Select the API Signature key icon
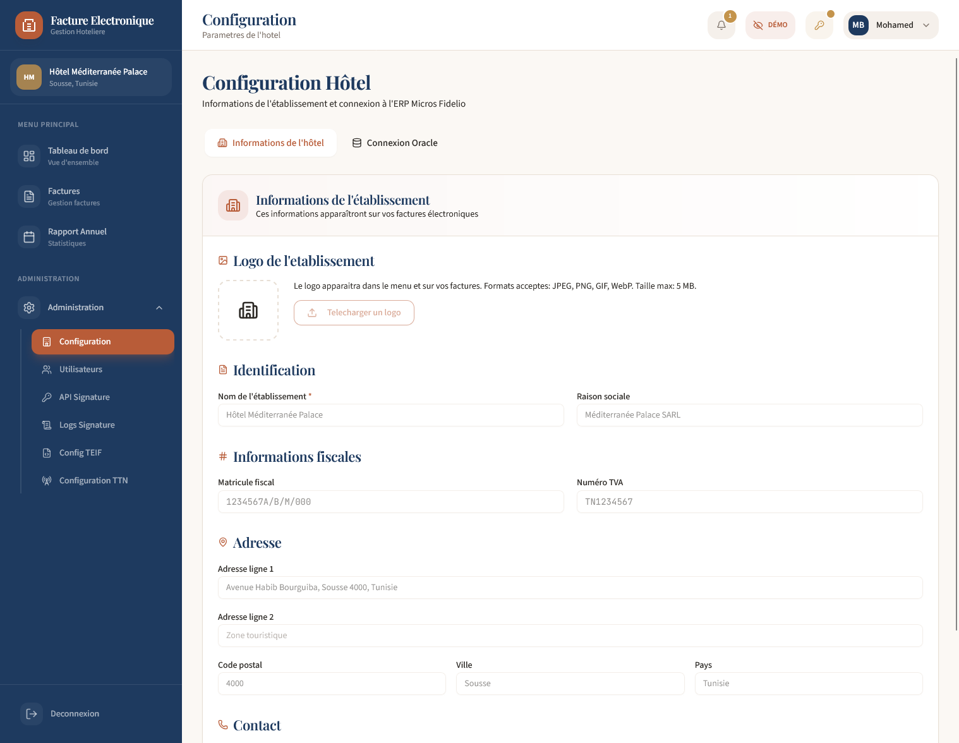The image size is (959, 743). coord(46,397)
